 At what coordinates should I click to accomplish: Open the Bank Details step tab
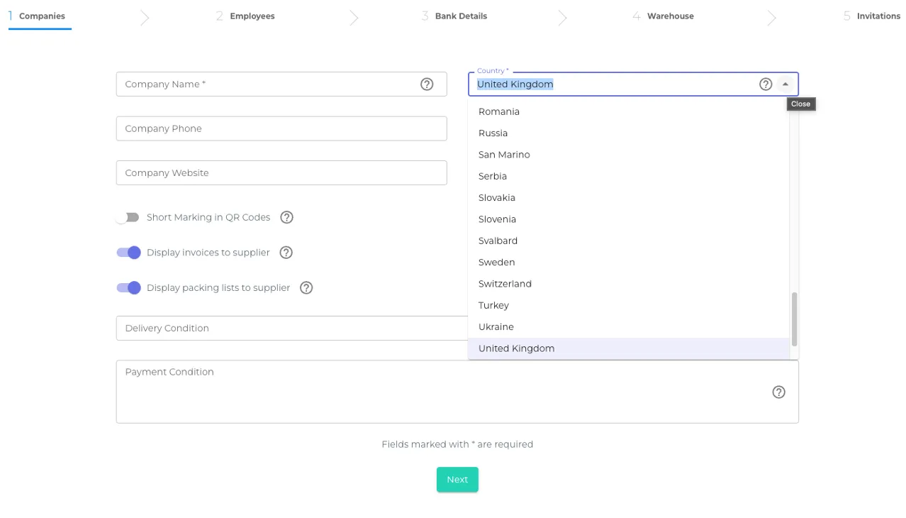(x=461, y=16)
